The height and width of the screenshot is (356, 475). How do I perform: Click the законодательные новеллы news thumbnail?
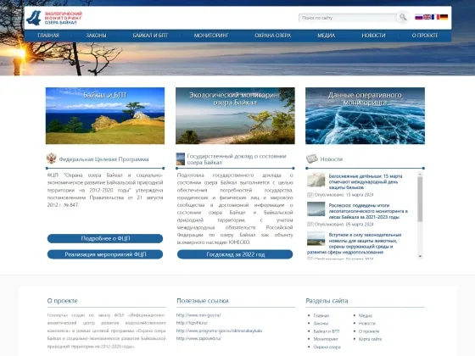[x=316, y=238]
